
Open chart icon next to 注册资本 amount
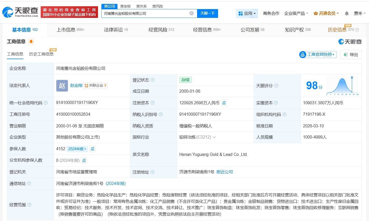pos(224,103)
